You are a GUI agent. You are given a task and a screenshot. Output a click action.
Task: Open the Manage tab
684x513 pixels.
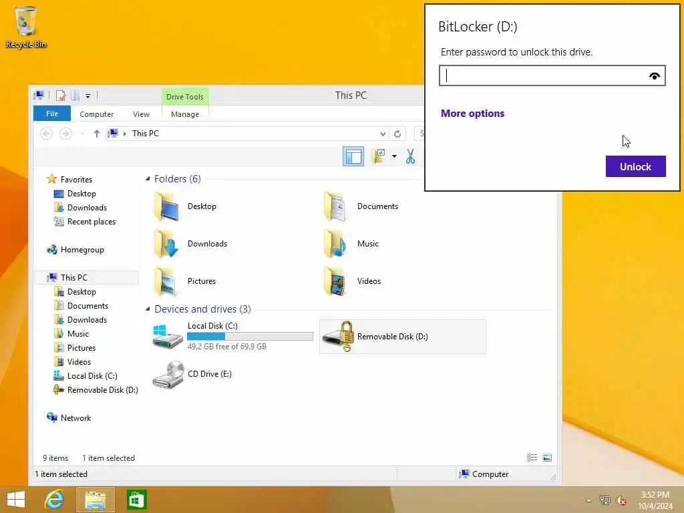(x=185, y=114)
